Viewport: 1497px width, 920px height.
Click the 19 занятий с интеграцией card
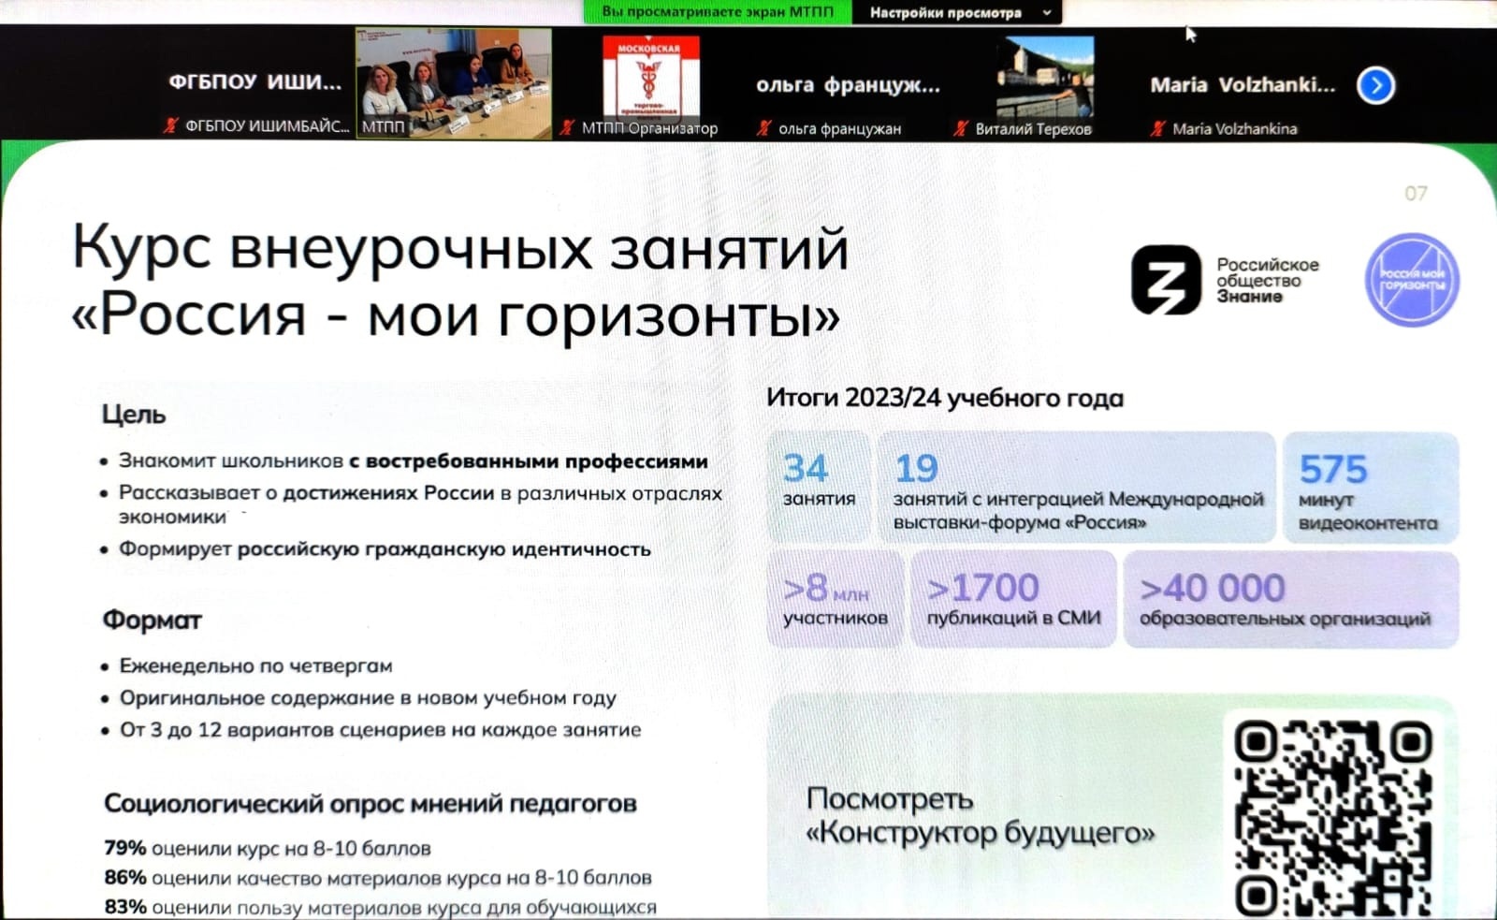pos(1077,486)
